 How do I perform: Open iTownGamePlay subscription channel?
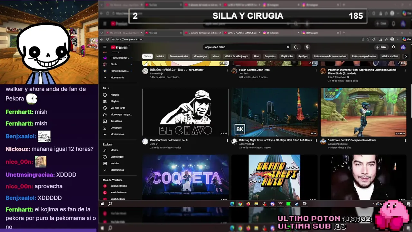117,58
